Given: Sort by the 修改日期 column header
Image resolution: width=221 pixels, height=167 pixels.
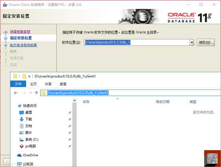Looking at the screenshot, I should [162, 101].
